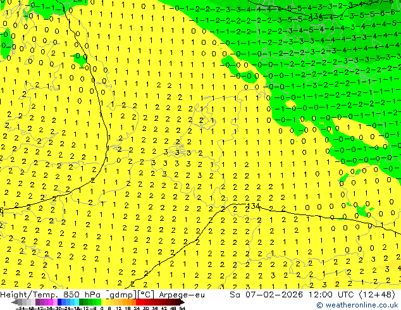Click the dark maroon right arrow end of the legend
The image size is (401, 310).
pyautogui.click(x=182, y=302)
